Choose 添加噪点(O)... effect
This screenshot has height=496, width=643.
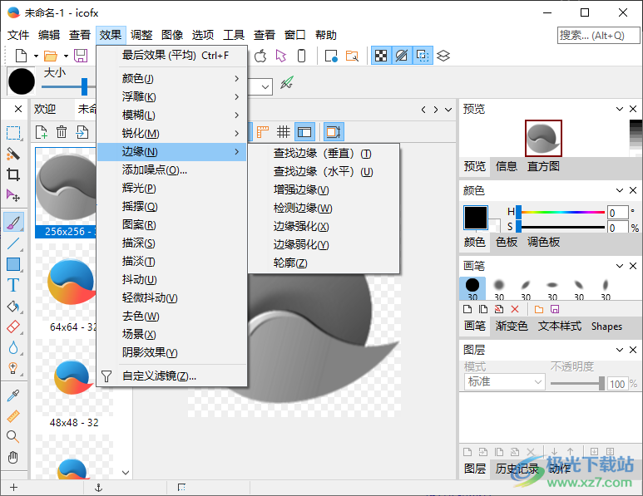[x=172, y=169]
